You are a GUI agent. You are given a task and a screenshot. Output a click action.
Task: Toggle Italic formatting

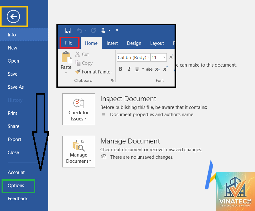(x=129, y=69)
